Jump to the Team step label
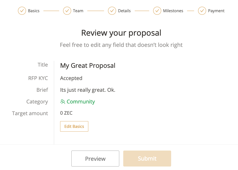This screenshot has width=238, height=170. [78, 11]
